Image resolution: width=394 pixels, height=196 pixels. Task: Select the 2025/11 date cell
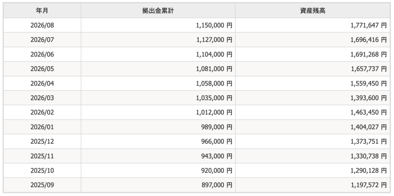(42, 156)
